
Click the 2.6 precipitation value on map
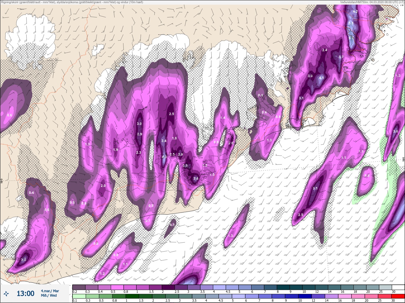pos(231,143)
